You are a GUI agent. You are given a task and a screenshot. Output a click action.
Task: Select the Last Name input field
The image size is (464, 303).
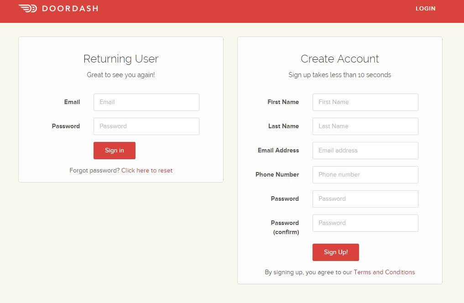(365, 126)
